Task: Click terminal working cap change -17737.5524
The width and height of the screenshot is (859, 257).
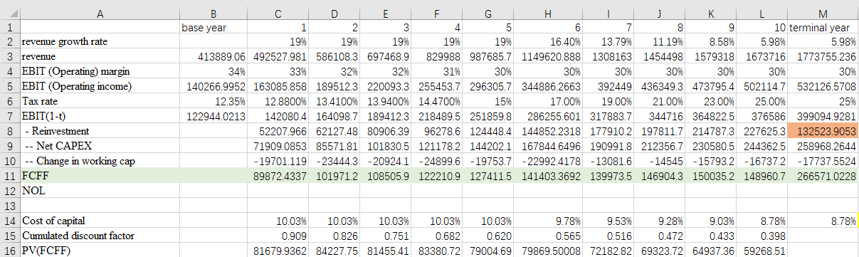Action: (x=823, y=161)
